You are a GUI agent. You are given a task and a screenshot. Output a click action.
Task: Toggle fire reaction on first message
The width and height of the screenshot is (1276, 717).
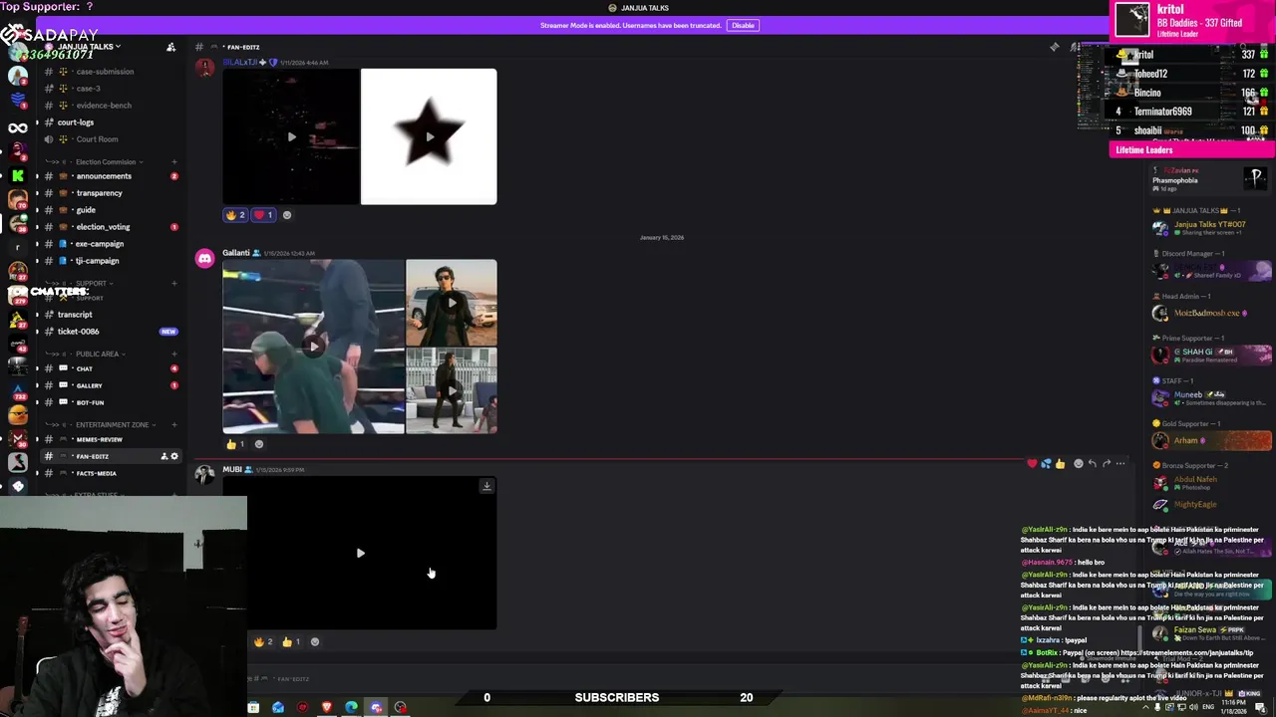tap(235, 215)
